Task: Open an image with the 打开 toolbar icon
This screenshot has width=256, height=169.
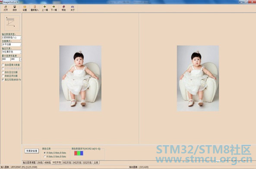Action: click(x=6, y=8)
